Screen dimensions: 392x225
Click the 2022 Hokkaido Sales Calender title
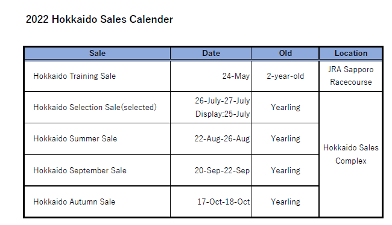(100, 19)
